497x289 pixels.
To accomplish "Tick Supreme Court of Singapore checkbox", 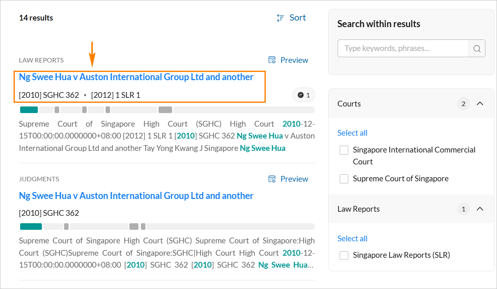I will pyautogui.click(x=344, y=179).
